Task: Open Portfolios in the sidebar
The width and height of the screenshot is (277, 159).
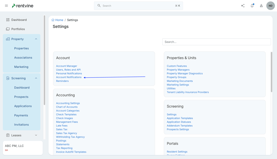Action: [18, 29]
